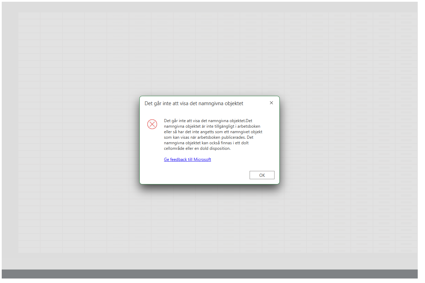Click the error message paragraph text
Viewport: 425px width, 283px height.
(x=213, y=135)
